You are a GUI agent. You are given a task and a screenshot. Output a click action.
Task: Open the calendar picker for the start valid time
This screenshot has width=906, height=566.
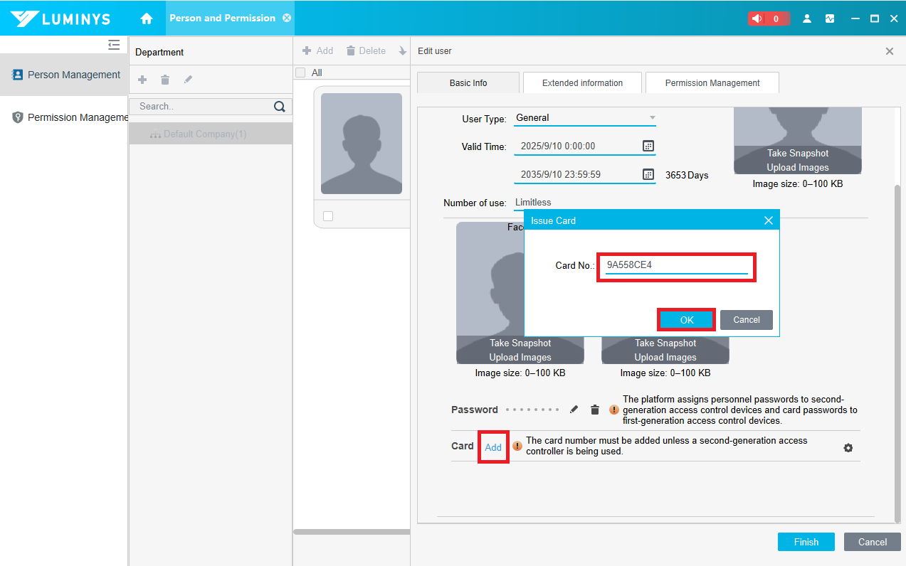[648, 146]
